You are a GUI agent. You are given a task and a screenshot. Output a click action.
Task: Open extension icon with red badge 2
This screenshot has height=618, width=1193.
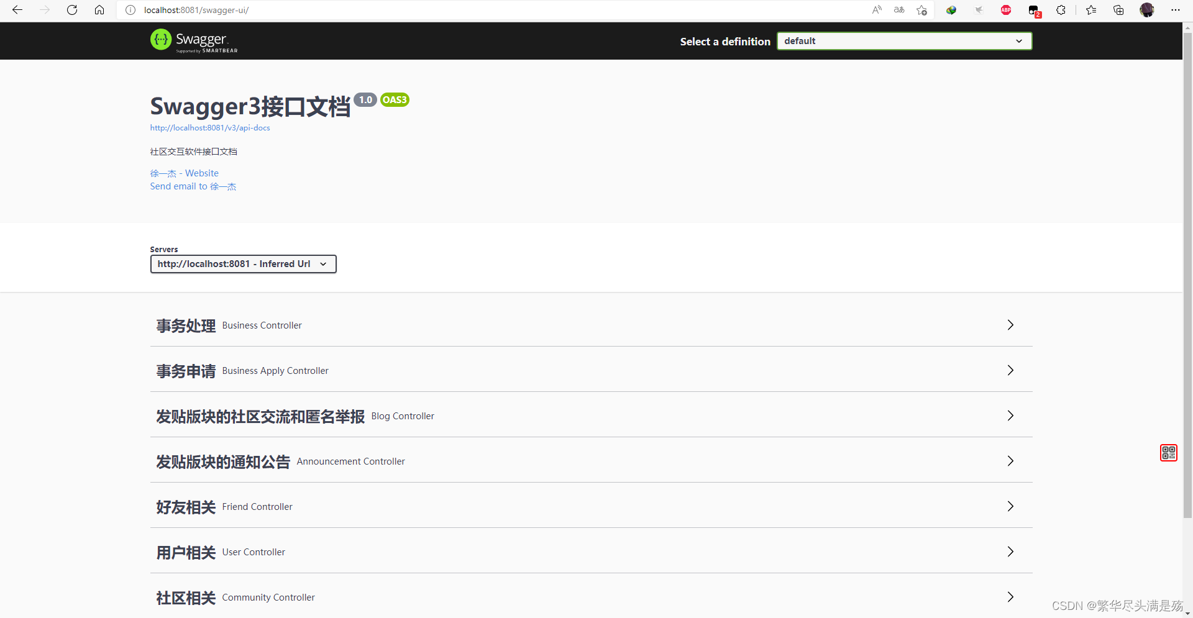1034,11
